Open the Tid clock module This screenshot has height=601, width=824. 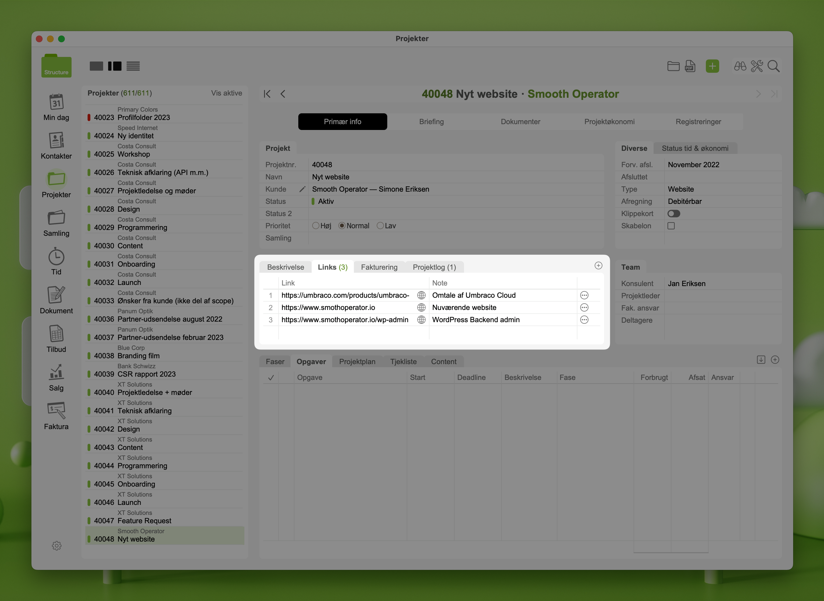pos(56,257)
